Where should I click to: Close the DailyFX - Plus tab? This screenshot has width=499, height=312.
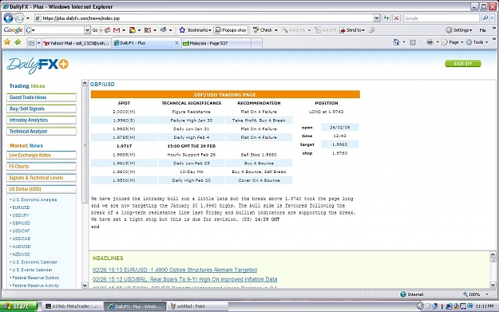click(176, 42)
